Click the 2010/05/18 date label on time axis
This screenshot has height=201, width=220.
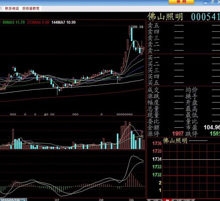coord(13,200)
